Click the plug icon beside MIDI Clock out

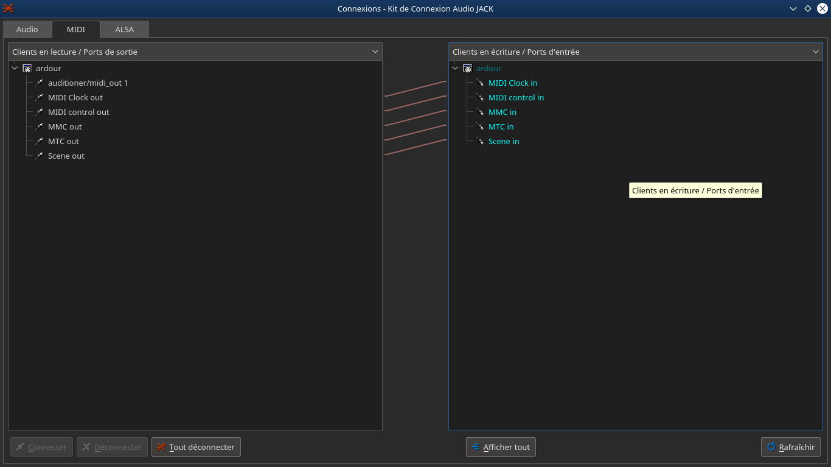[39, 97]
